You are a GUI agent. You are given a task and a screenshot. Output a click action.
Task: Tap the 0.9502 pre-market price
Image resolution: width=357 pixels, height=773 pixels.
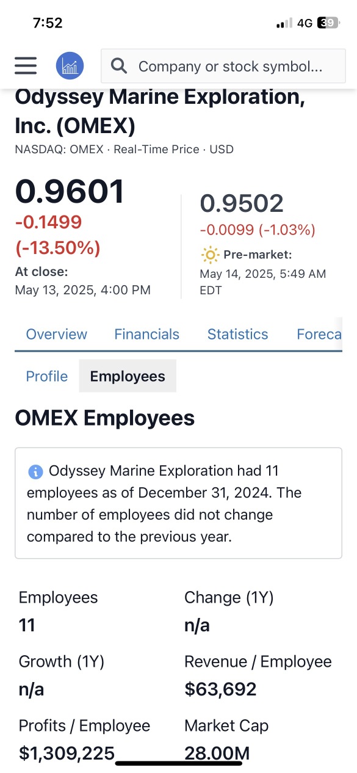(242, 203)
